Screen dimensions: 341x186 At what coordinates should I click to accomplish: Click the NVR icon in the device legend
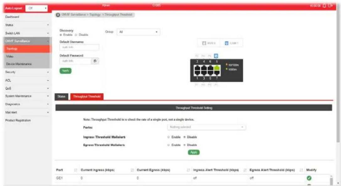pyautogui.click(x=204, y=43)
